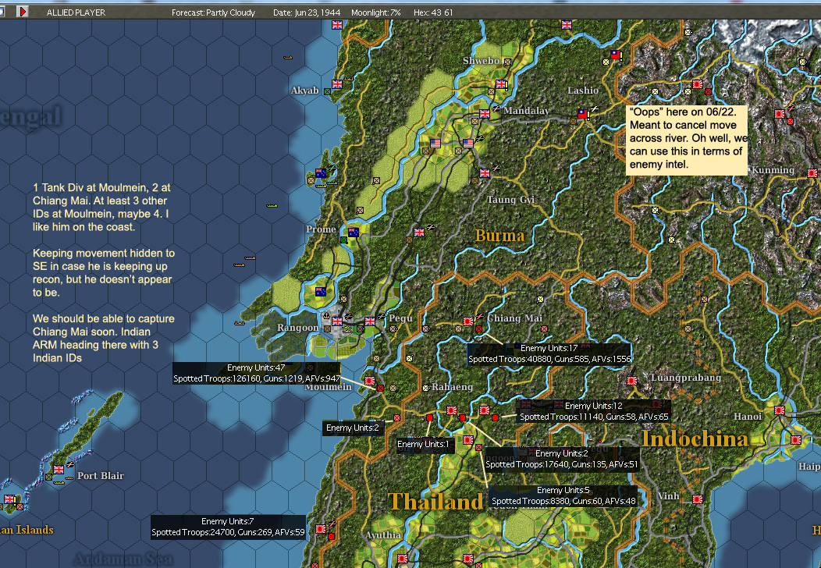The height and width of the screenshot is (568, 821).
Task: Click the Indochina region label
Action: click(x=695, y=438)
